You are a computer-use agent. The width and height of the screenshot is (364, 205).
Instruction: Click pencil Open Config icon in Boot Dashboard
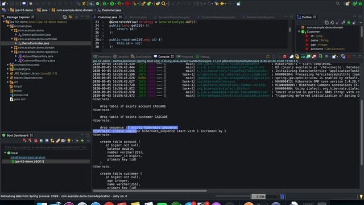click(x=58, y=141)
